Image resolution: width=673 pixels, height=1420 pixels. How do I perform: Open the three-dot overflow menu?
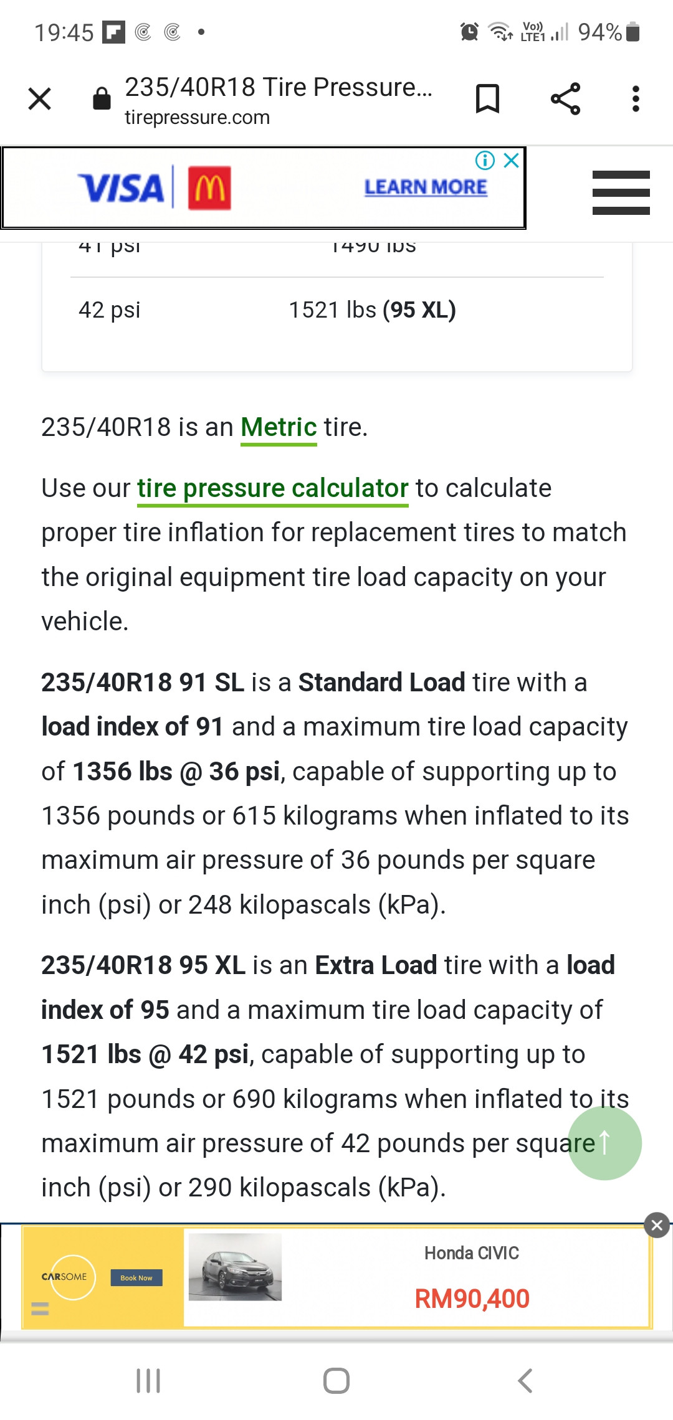tap(636, 98)
